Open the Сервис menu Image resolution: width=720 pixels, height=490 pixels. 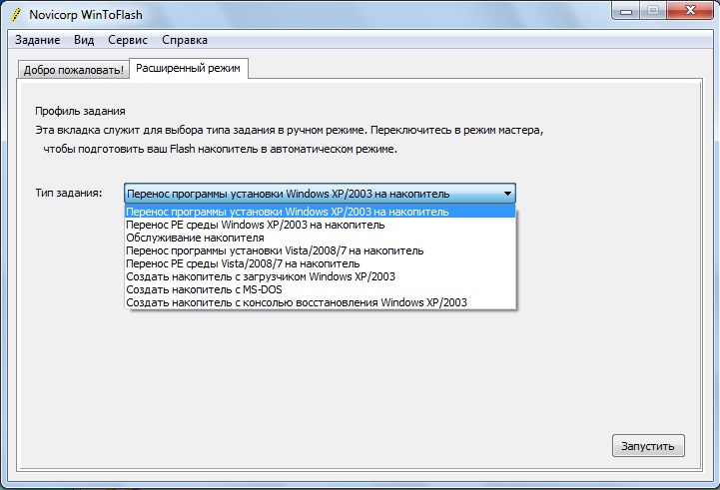tap(128, 40)
